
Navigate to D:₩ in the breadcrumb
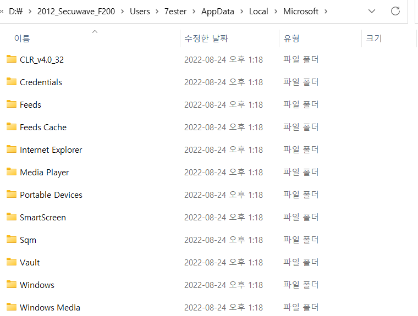[16, 12]
